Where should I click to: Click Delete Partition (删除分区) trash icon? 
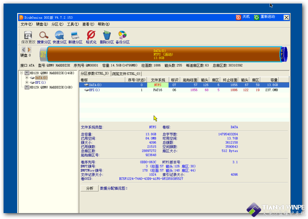[x=107, y=35]
